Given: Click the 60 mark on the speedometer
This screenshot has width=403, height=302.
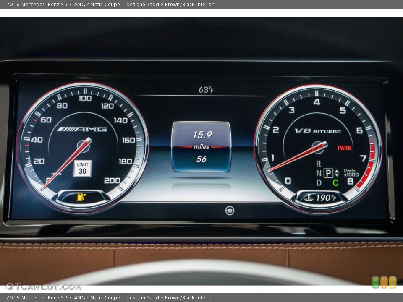Looking at the screenshot, I should click(46, 120).
